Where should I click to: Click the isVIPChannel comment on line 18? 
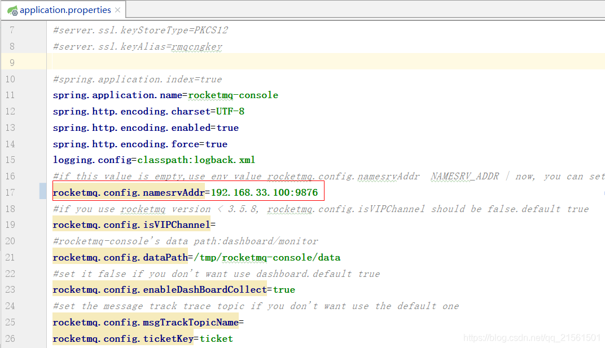click(321, 209)
